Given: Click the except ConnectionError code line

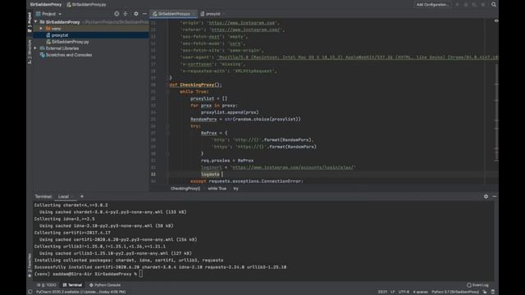Looking at the screenshot, I should point(246,181).
